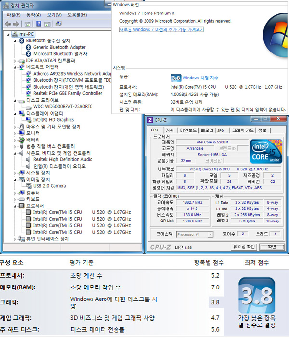Click the 유효성 확인 button in CPU-Z
The image size is (289, 338).
(244, 247)
